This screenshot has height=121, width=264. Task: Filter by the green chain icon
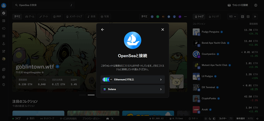click(158, 17)
